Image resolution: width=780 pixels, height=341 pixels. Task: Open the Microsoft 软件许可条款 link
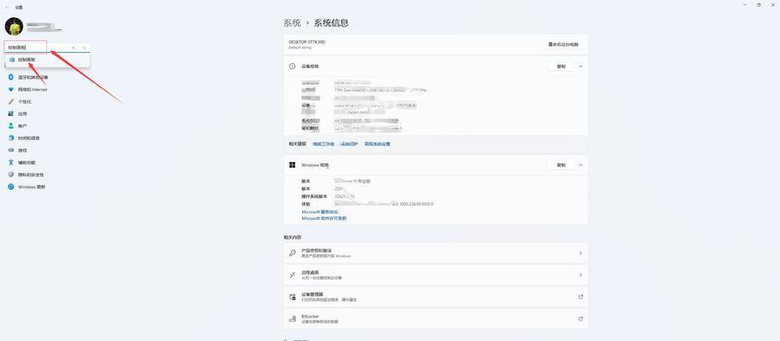tap(324, 218)
